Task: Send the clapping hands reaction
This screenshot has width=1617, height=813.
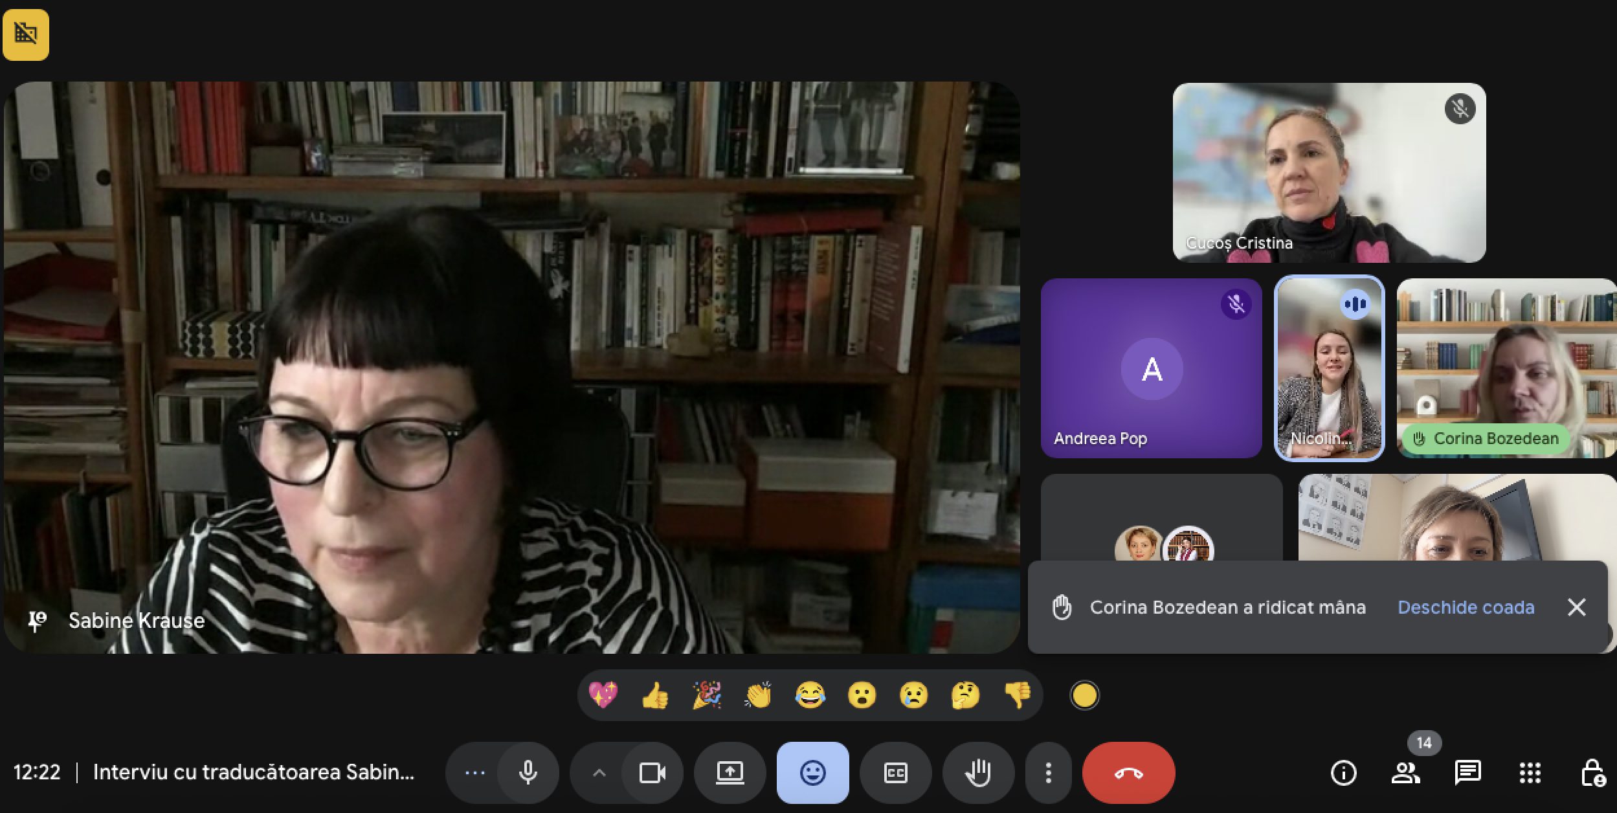Action: tap(758, 696)
